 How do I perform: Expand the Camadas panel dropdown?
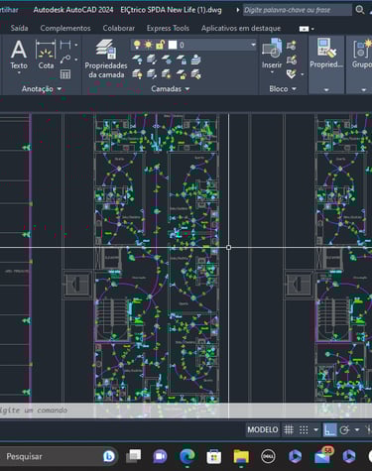pos(170,88)
